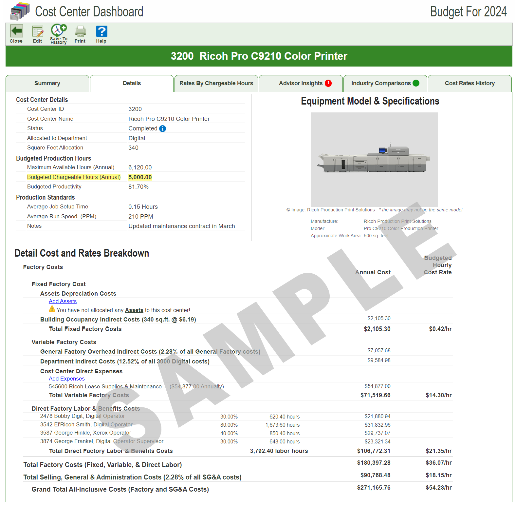516x507 pixels.
Task: Click the Budgeted Productivity 81.70% value
Action: (138, 187)
